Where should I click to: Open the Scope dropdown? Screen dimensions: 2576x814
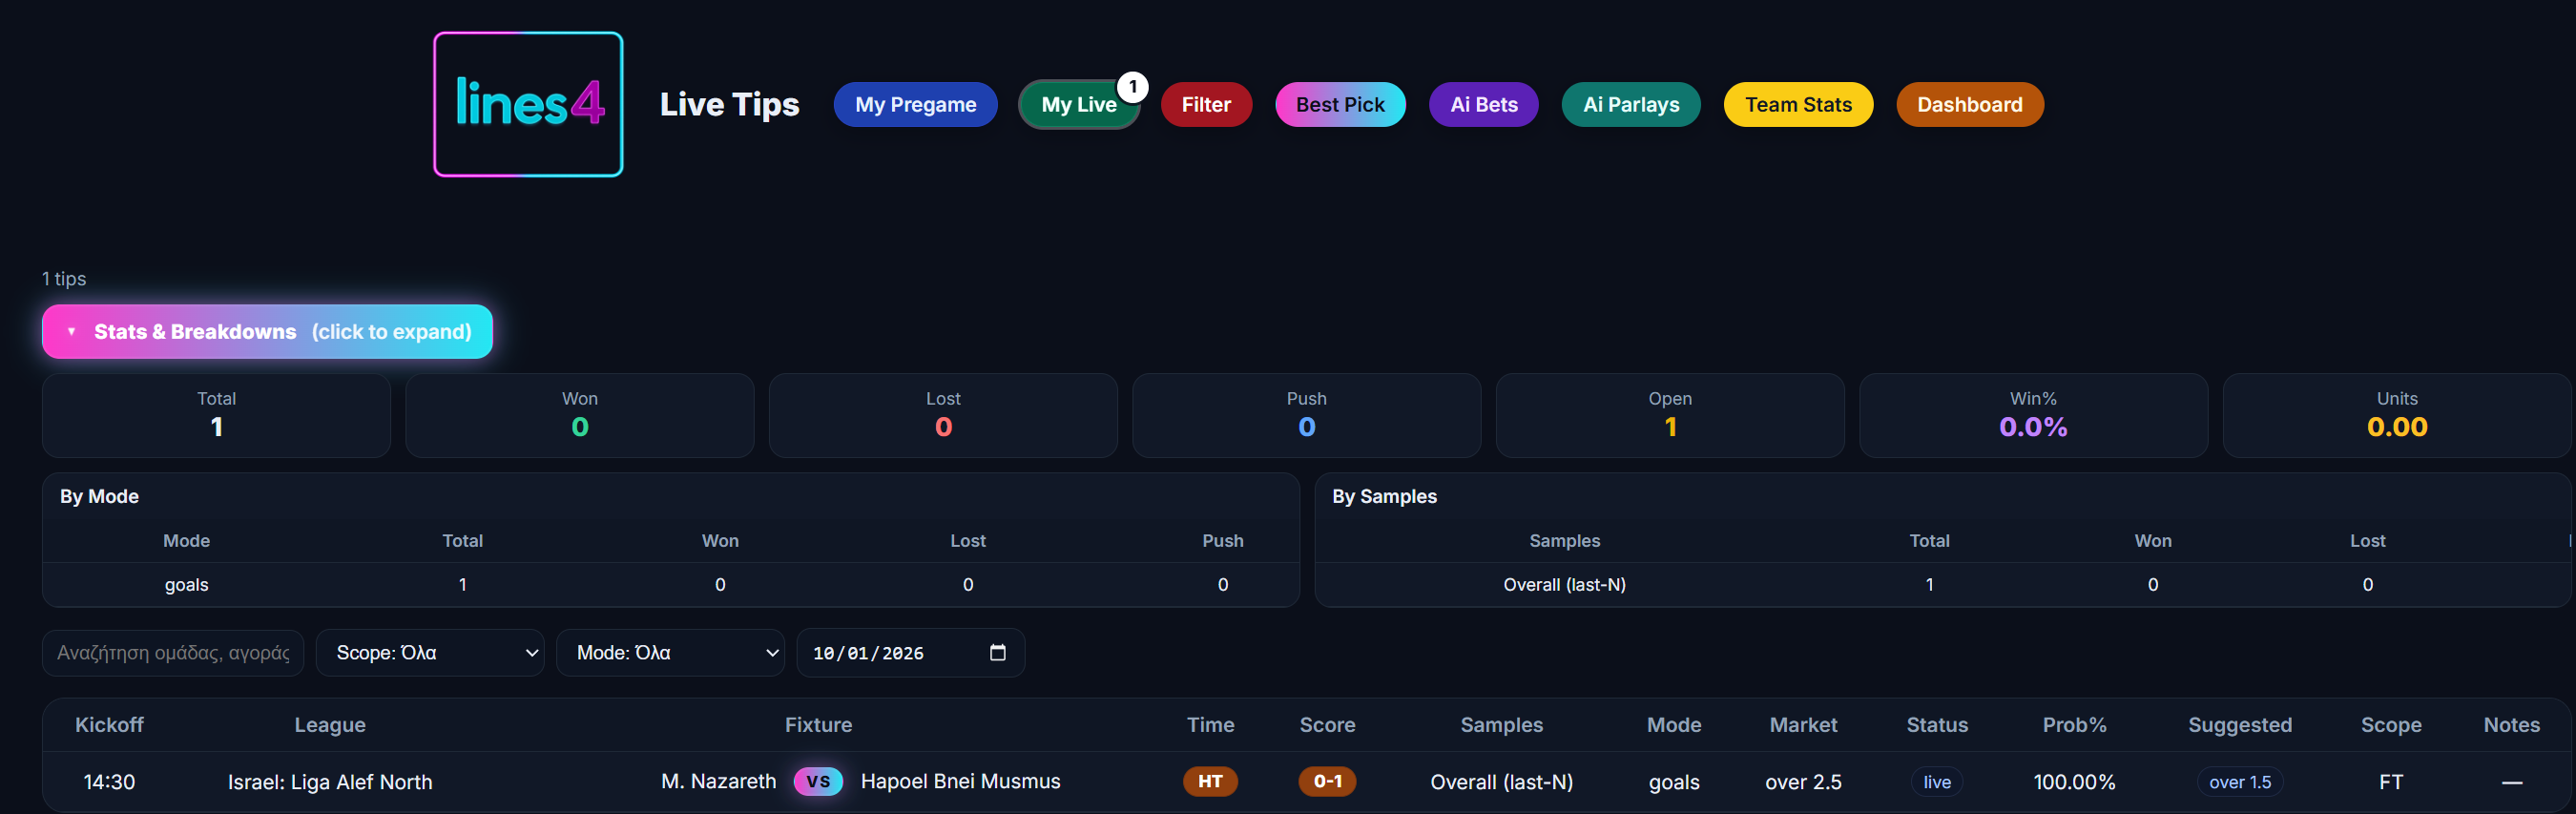tap(430, 653)
